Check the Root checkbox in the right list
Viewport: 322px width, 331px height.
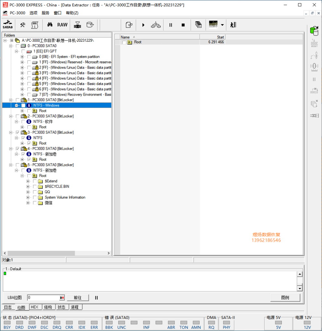(124, 42)
